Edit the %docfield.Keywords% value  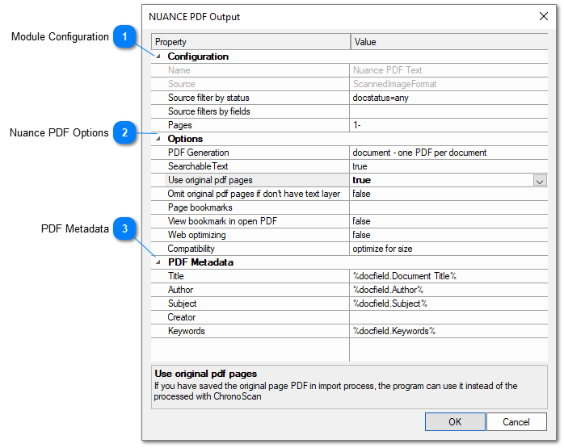click(448, 331)
